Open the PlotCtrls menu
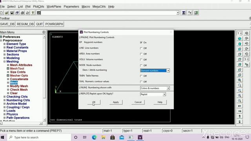 [x=38, y=7]
